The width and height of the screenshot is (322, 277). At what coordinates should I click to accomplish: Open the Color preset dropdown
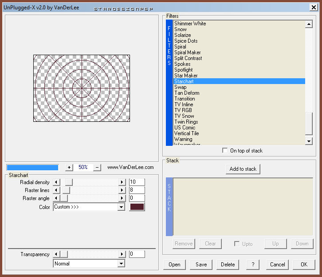[x=121, y=207]
